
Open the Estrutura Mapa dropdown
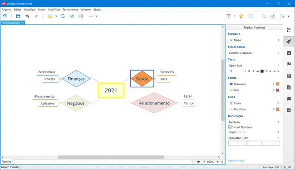click(x=254, y=40)
